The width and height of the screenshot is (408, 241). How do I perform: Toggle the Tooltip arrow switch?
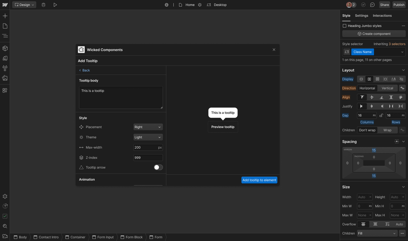pyautogui.click(x=158, y=167)
